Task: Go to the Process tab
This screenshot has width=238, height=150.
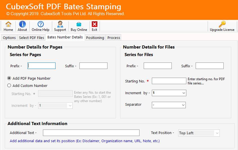Action: [x=114, y=38]
